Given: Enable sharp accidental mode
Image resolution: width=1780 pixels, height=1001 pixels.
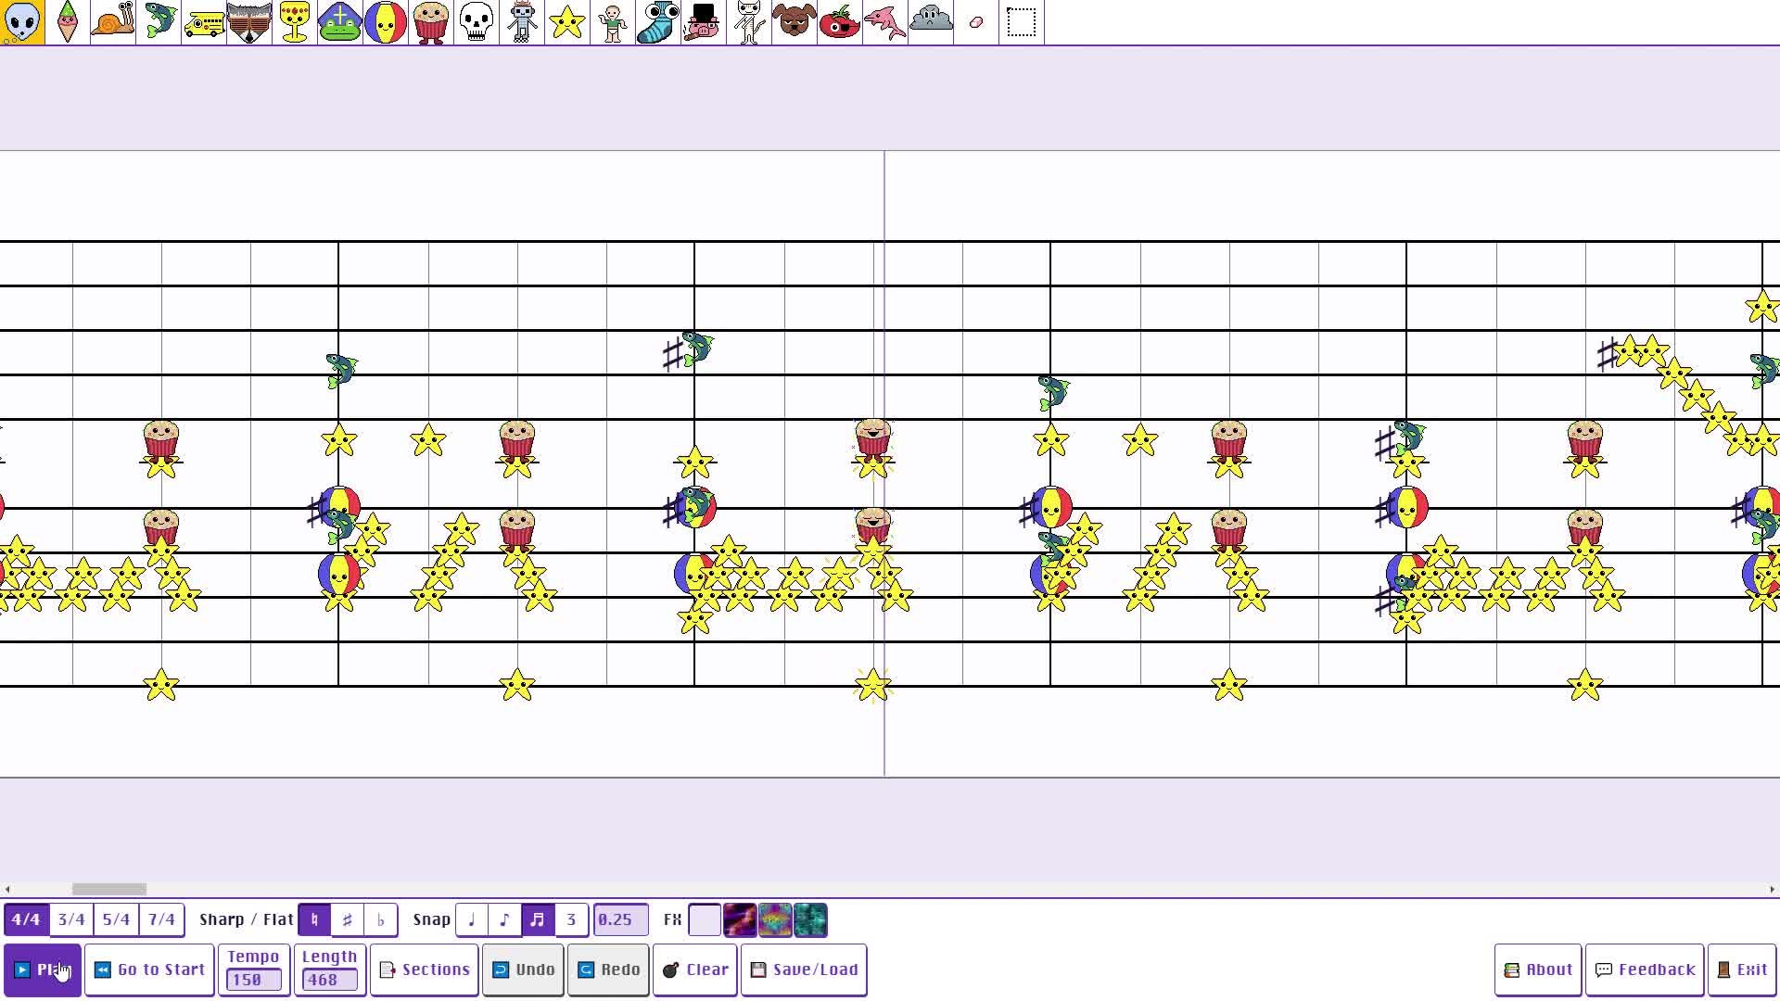Looking at the screenshot, I should (348, 919).
